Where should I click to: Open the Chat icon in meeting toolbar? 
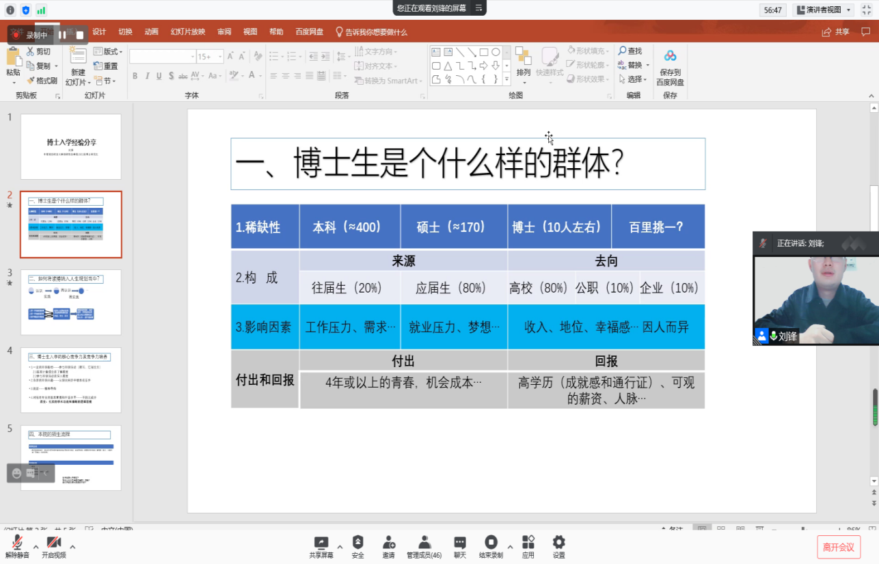[x=460, y=543]
